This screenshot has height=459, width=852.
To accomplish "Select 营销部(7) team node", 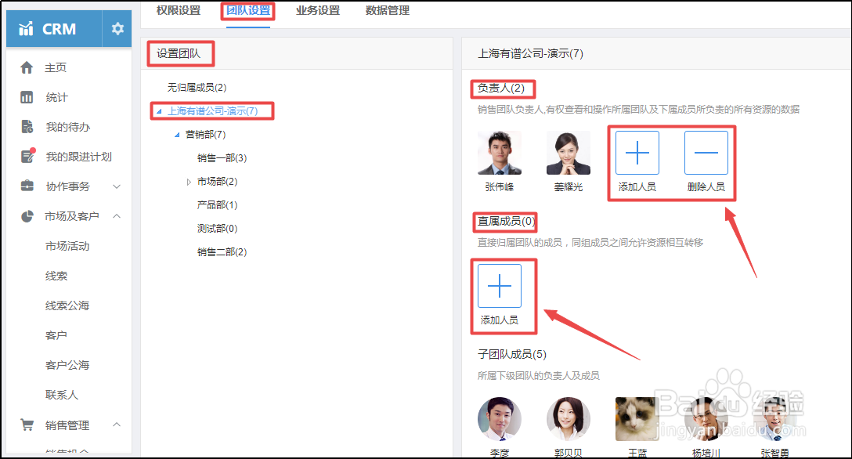I will 205,134.
